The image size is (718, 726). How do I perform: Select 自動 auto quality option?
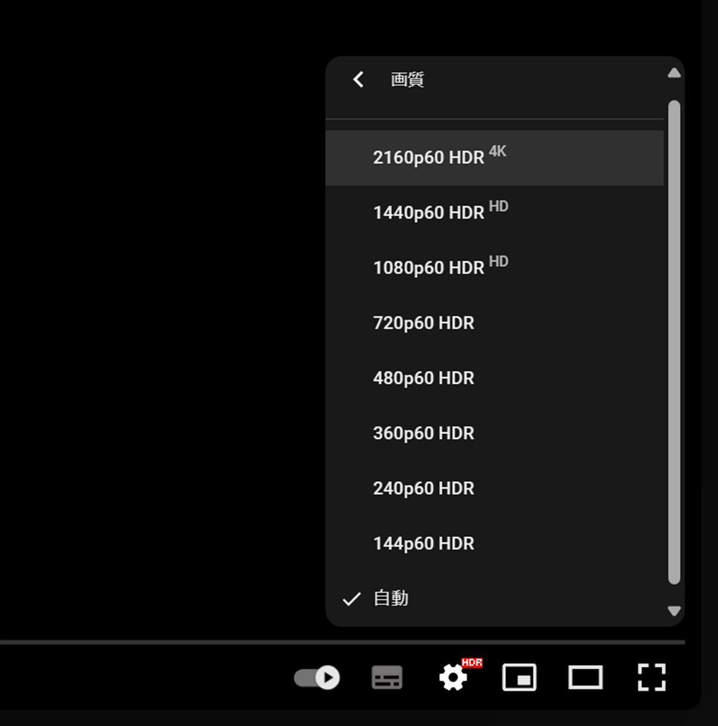[494, 598]
